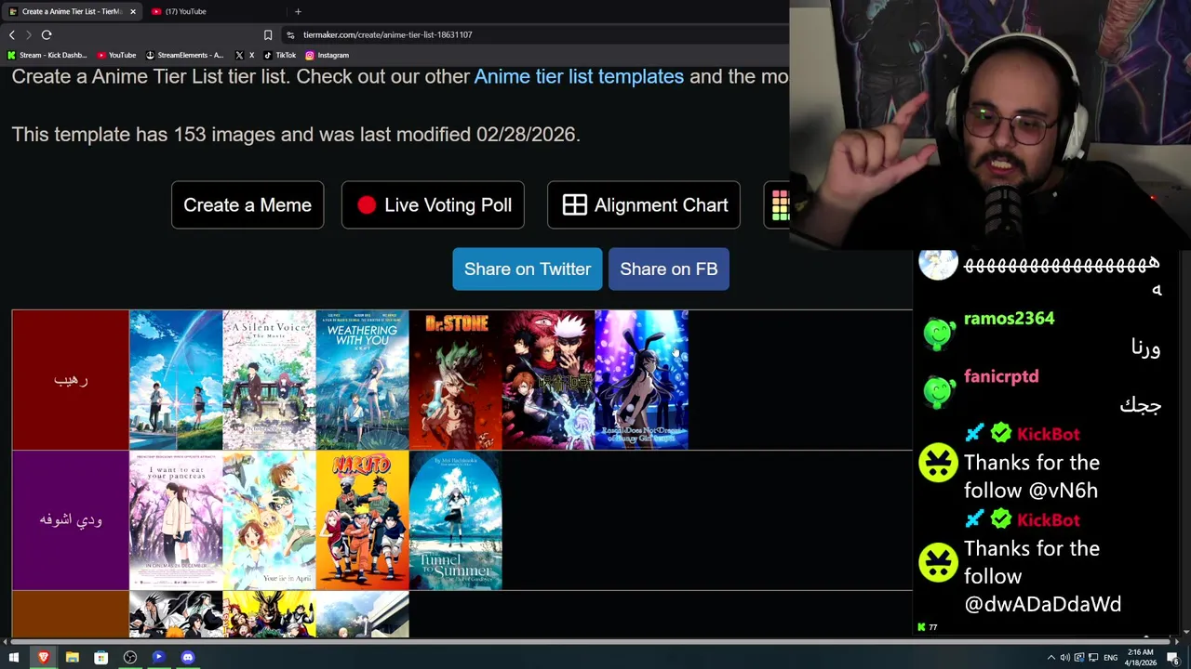The image size is (1191, 669).
Task: Click the speaker volume tray icon
Action: (x=1065, y=658)
